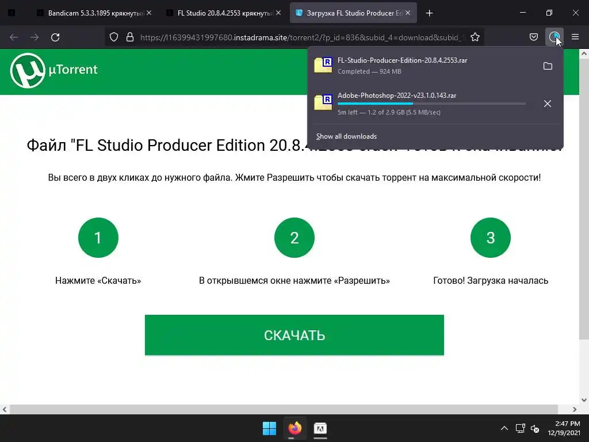Screen dimensions: 589x442
Task: Click the green СКАЧАТЬ button
Action: (294, 335)
